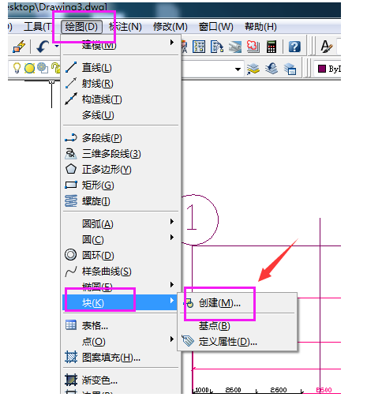Toggle layer freeze sun icon
Image resolution: width=367 pixels, height=401 pixels.
point(29,68)
